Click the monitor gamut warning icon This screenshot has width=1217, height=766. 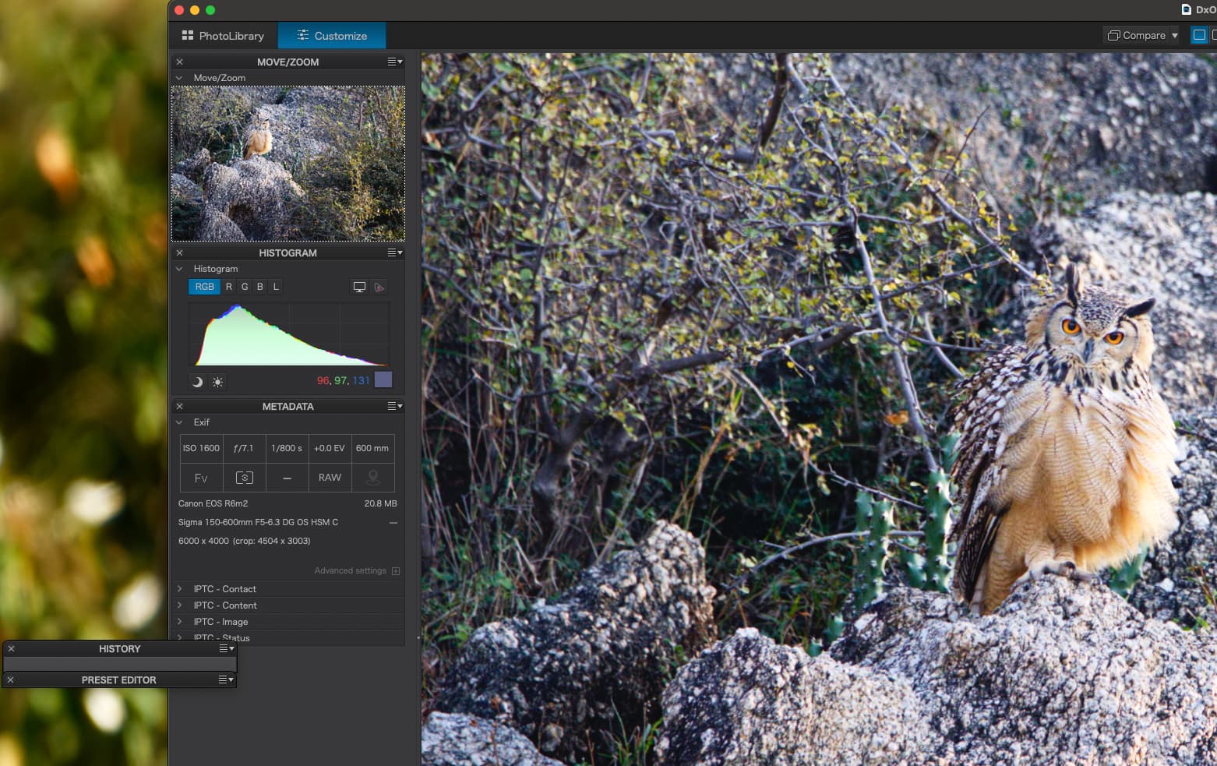pos(359,287)
